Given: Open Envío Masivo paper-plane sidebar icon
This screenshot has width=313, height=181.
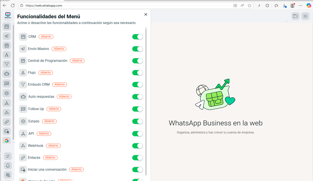Looking at the screenshot, I should 7,36.
